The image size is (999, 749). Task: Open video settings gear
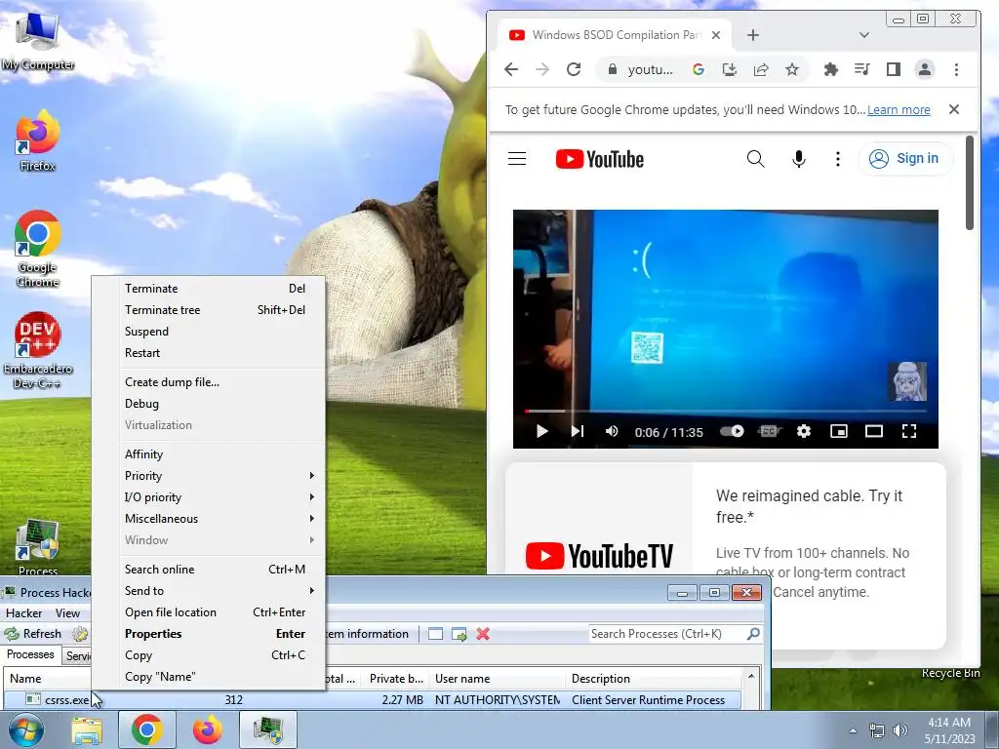(804, 432)
